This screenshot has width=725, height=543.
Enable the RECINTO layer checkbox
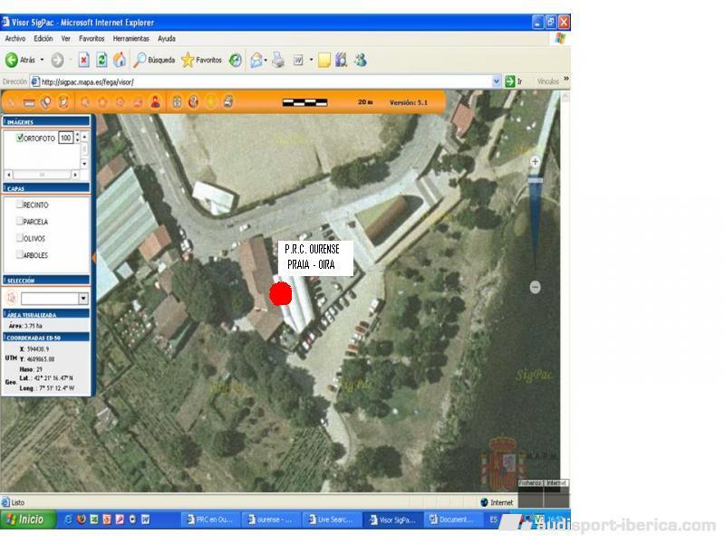click(19, 205)
